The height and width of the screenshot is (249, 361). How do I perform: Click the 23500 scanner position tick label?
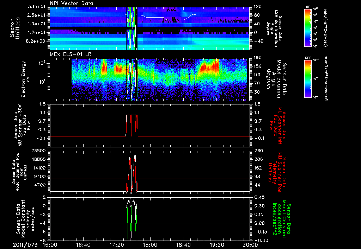point(38,151)
